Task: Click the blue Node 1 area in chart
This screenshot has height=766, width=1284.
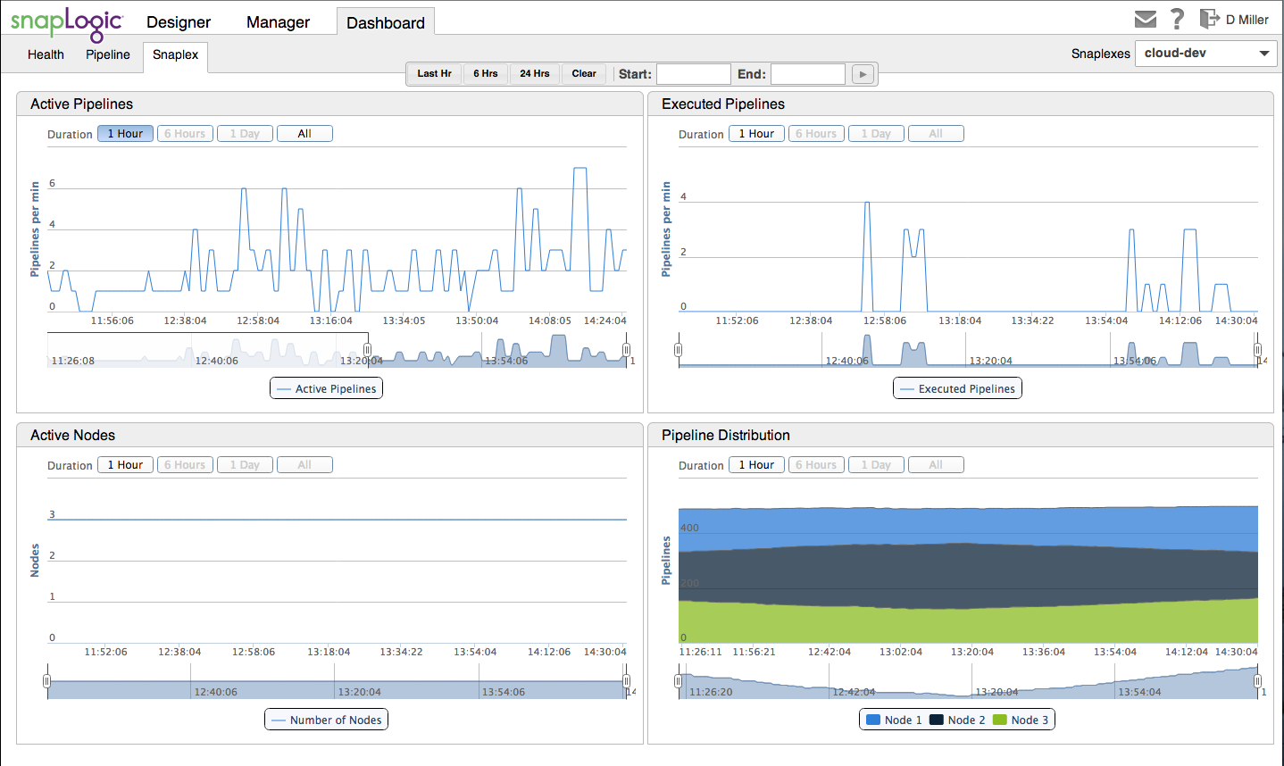Action: pos(968,527)
